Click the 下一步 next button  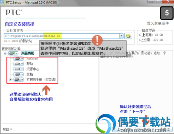pyautogui.click(x=145, y=129)
